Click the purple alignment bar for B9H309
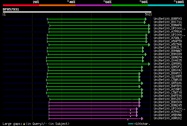187x126 pixels. 94,103
